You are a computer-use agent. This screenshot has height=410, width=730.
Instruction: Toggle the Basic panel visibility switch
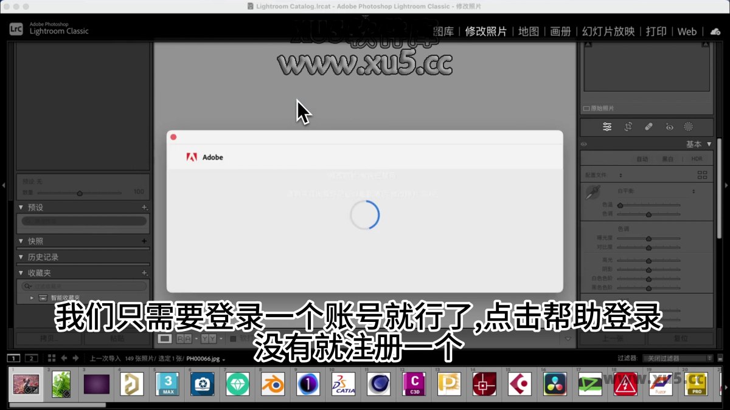pyautogui.click(x=583, y=144)
